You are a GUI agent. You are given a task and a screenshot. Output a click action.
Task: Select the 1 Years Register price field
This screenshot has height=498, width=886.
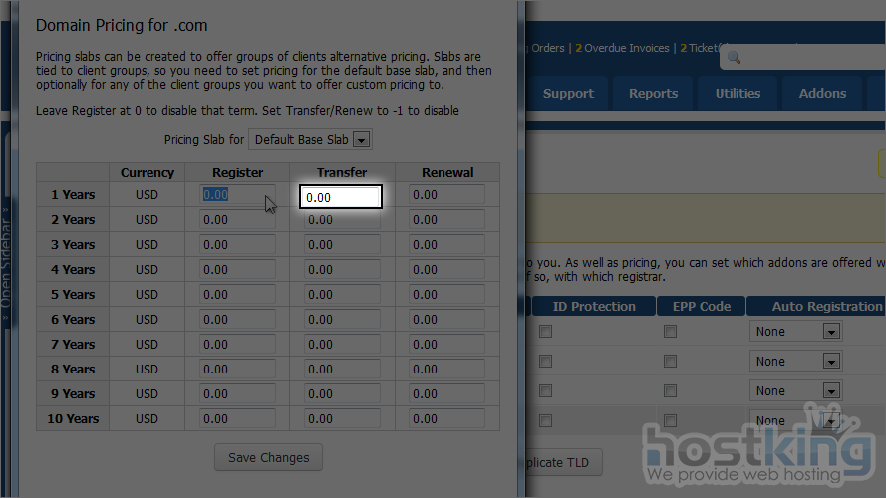pos(237,195)
